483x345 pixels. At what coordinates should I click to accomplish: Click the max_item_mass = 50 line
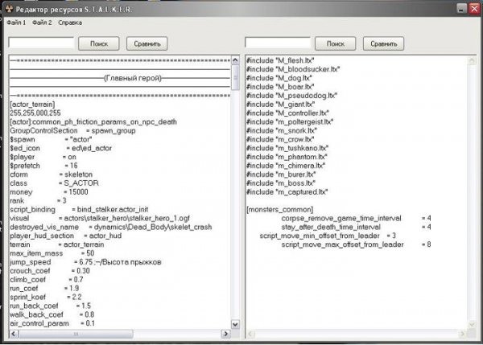52,253
